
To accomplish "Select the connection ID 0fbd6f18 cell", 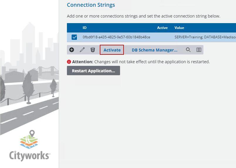I will coord(116,37).
